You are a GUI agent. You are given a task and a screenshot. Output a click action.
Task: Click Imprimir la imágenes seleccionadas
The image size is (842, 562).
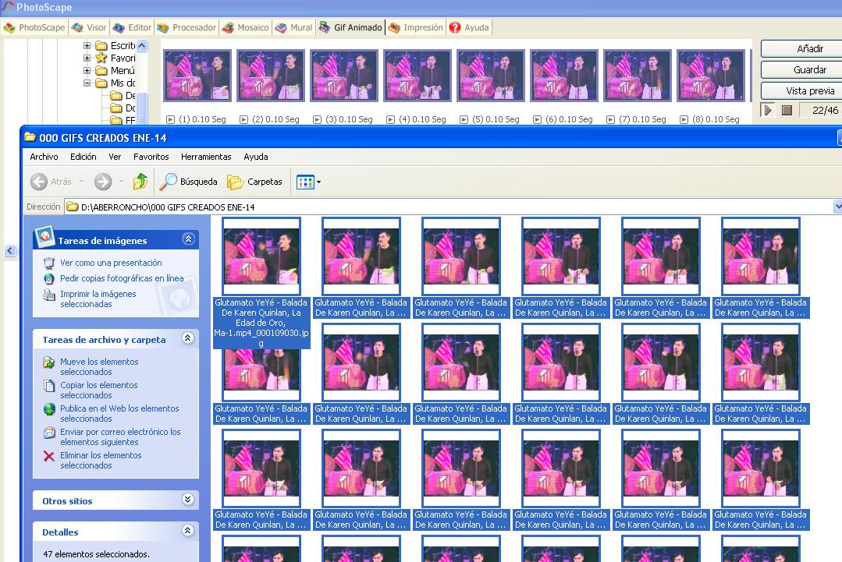98,299
